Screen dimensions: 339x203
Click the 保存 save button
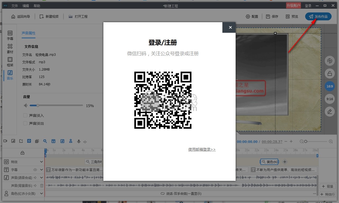pos(272,16)
